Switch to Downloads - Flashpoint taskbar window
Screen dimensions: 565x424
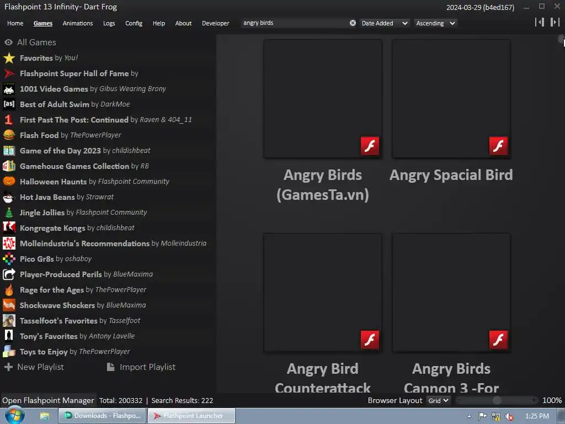(x=102, y=416)
